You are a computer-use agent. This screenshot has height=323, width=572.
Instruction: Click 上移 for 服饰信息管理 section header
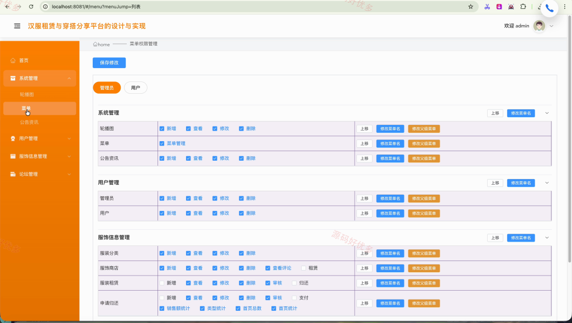pyautogui.click(x=495, y=238)
